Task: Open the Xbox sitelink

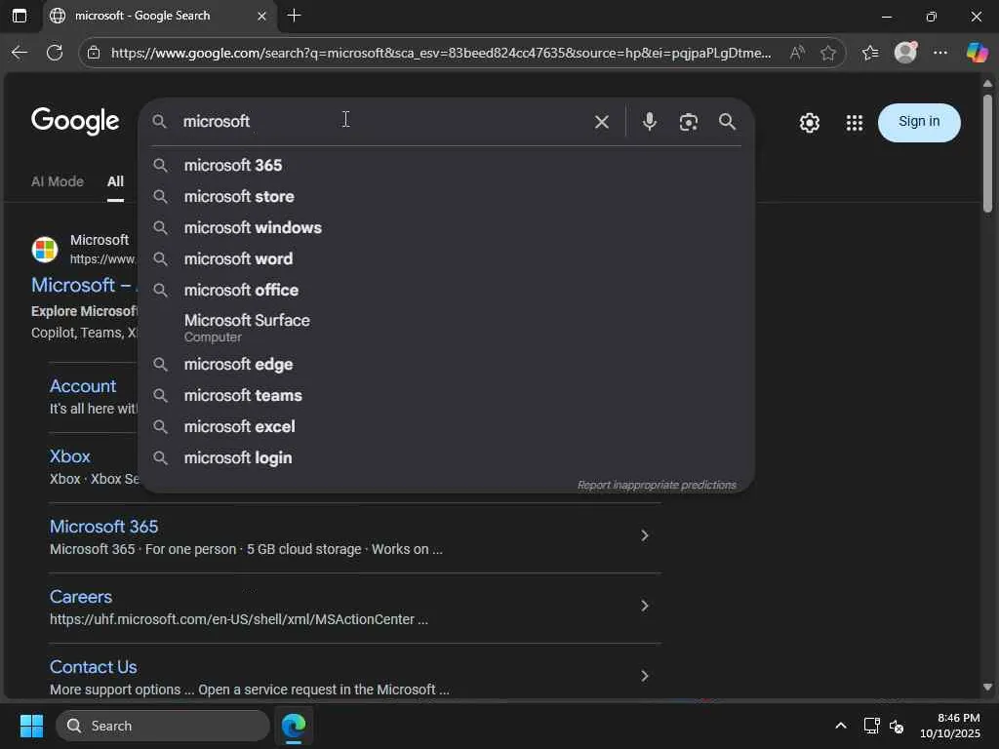Action: pos(70,456)
